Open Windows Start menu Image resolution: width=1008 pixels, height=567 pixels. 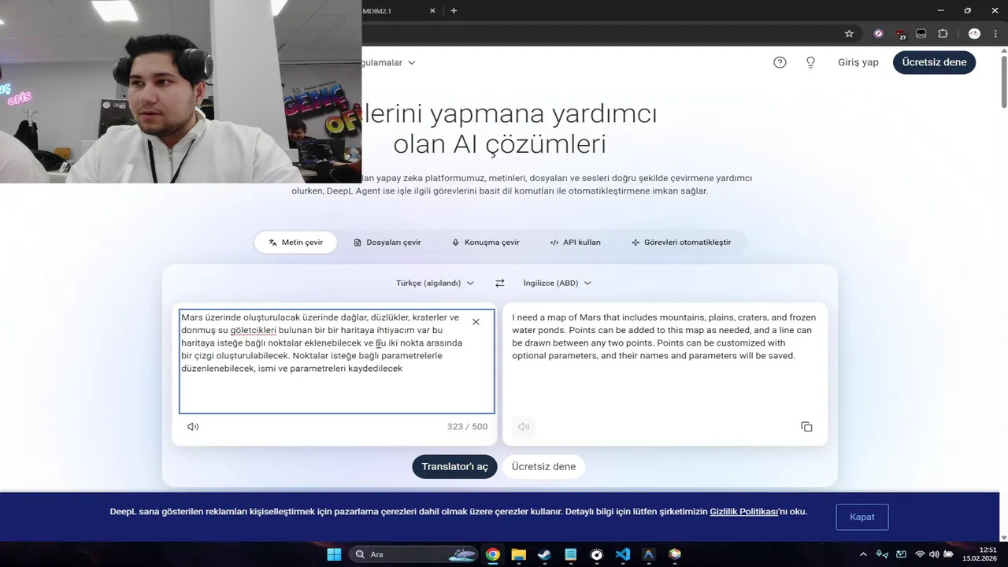334,554
